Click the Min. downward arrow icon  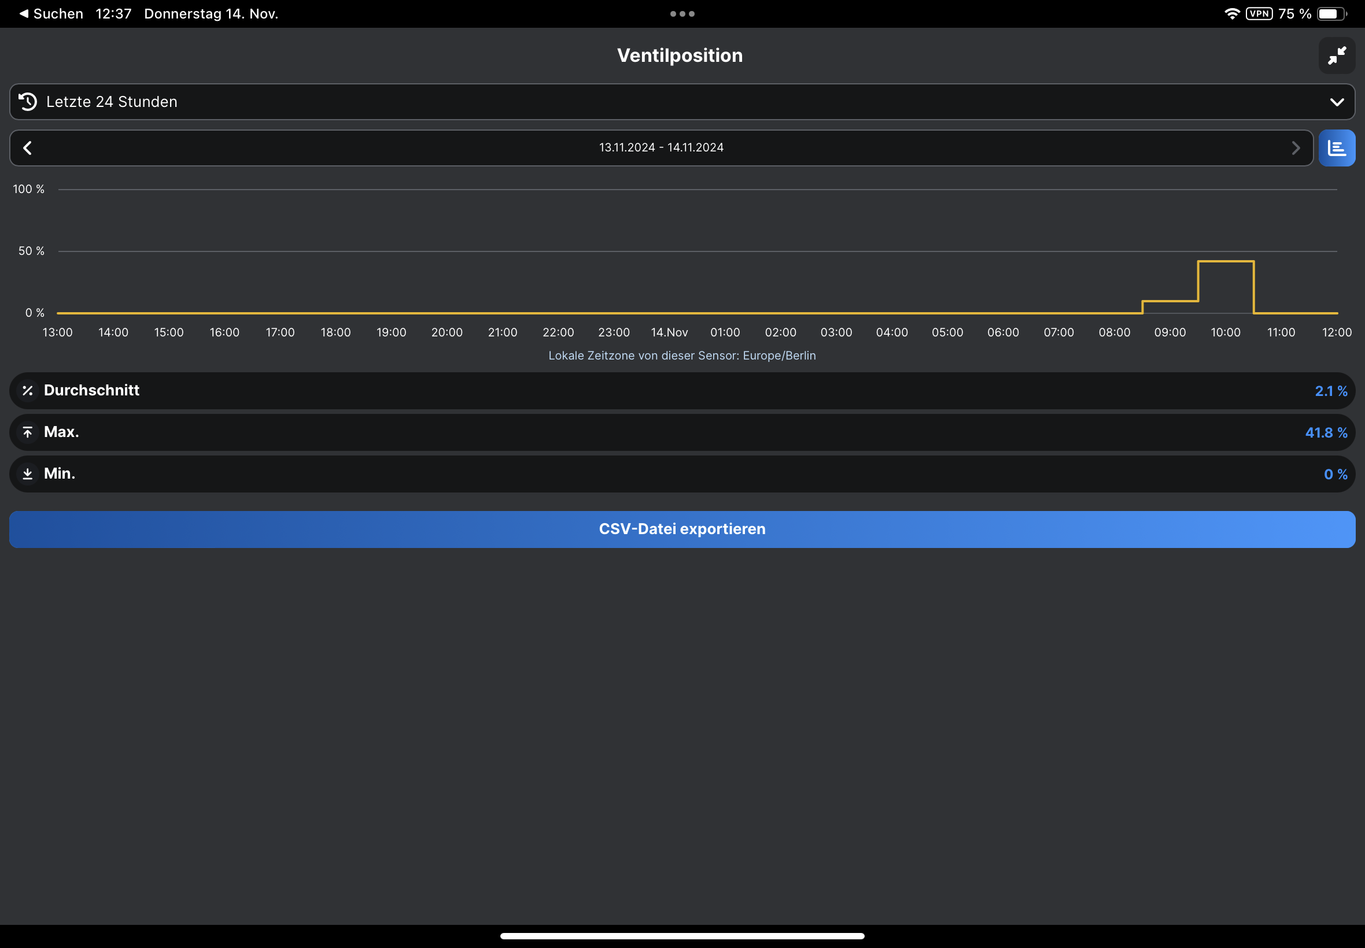click(27, 473)
